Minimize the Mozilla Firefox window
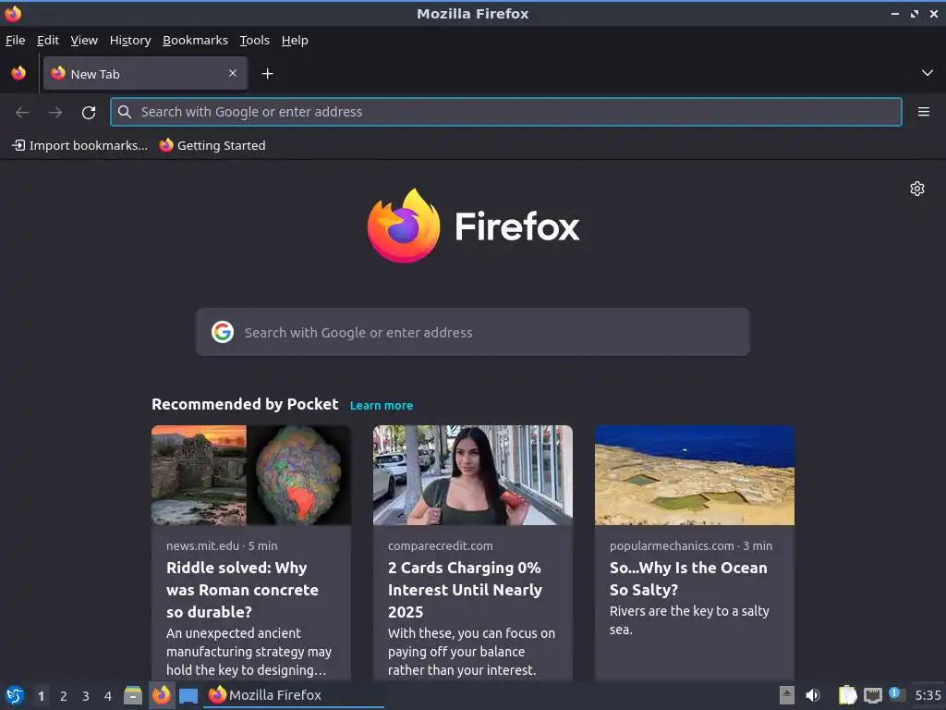Viewport: 946px width, 710px height. (x=895, y=13)
